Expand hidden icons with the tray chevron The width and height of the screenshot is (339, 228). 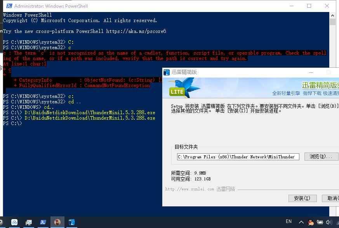(x=301, y=221)
